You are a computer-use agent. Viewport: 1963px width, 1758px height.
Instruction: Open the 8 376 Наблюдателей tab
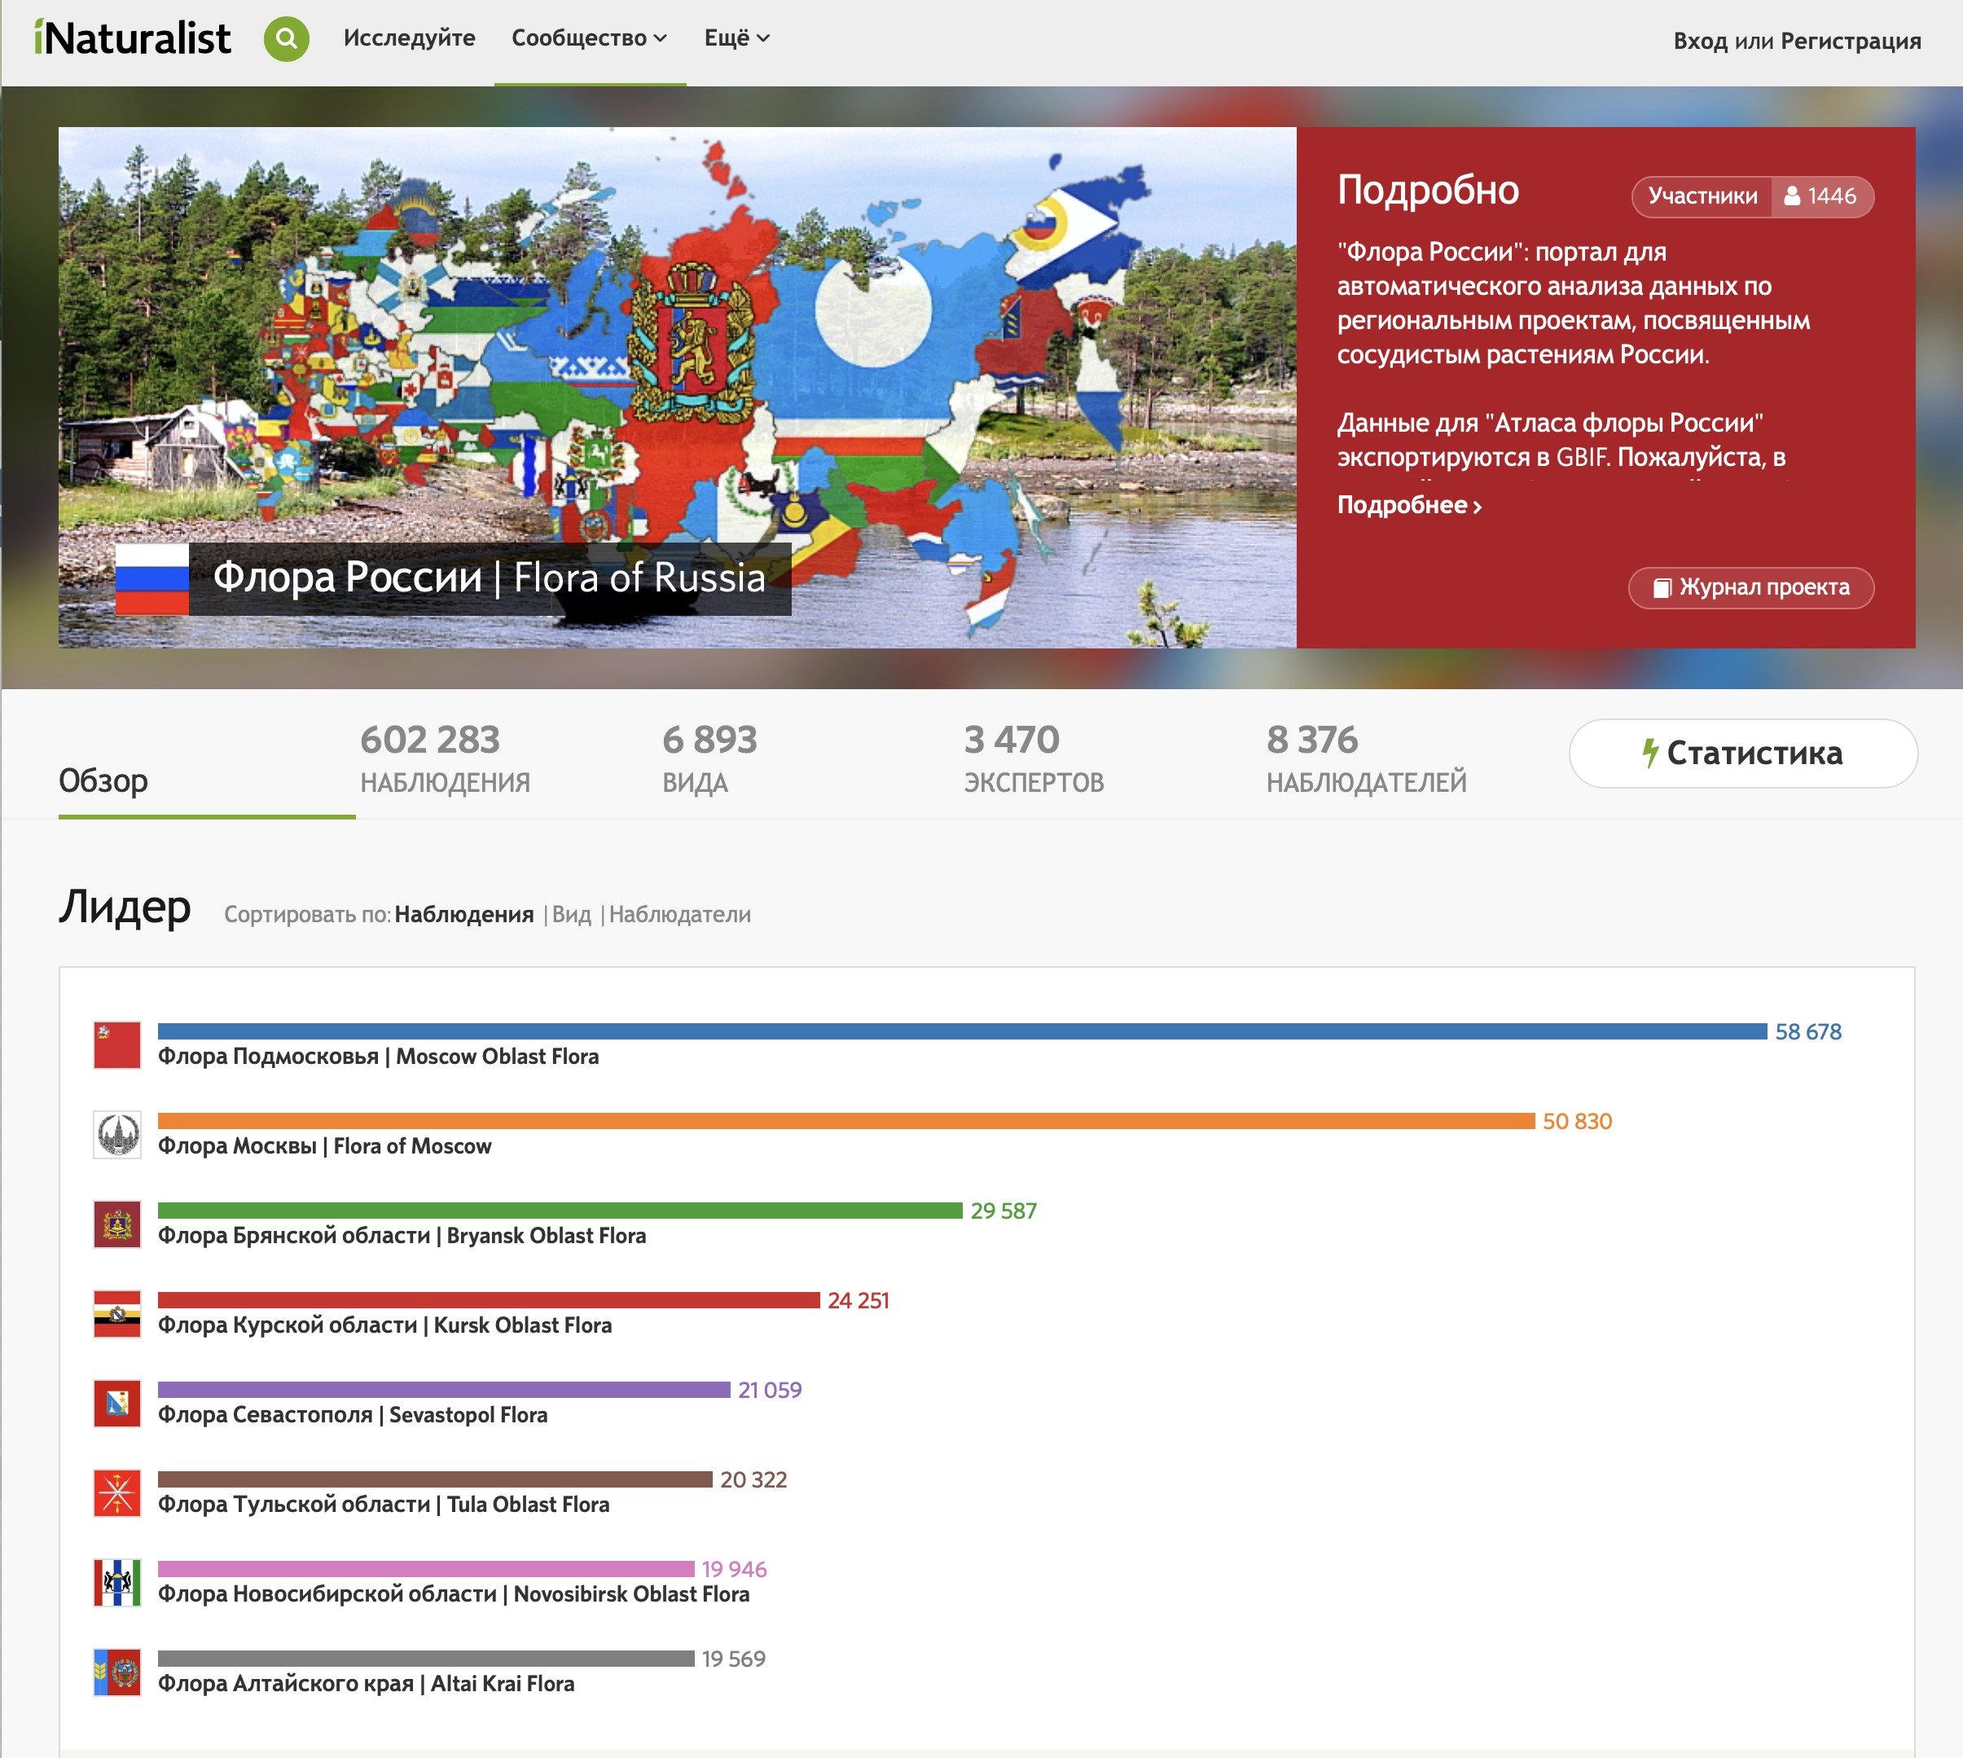click(x=1366, y=759)
